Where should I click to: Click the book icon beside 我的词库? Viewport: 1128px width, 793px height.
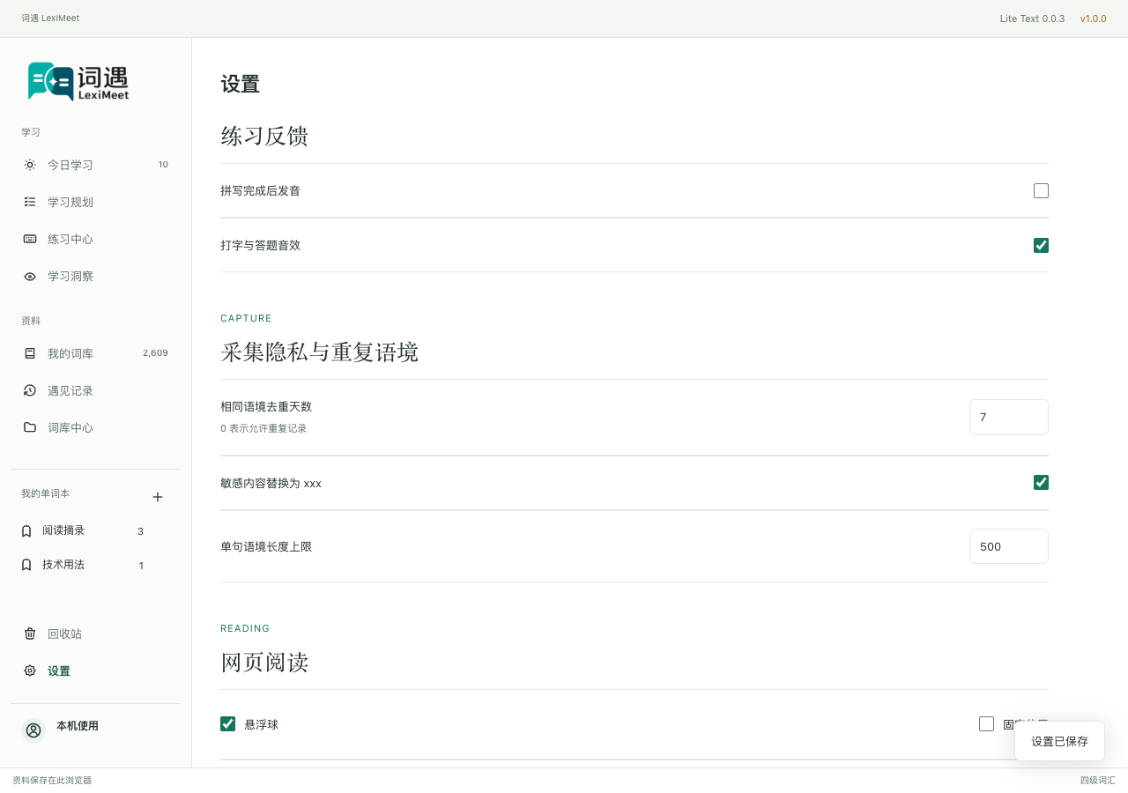click(x=30, y=353)
